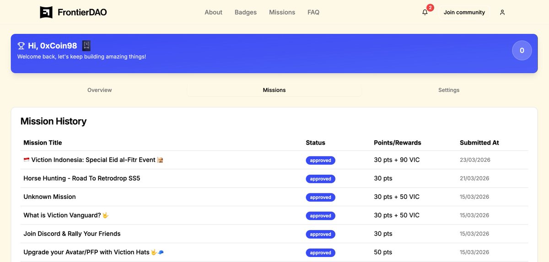This screenshot has height=262, width=549.
Task: Click Unknown Mission's 15/03/2026 date
Action: coord(474,197)
